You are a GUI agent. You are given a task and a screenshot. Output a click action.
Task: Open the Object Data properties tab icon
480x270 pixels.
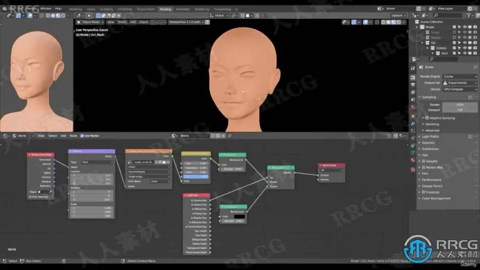tap(413, 152)
